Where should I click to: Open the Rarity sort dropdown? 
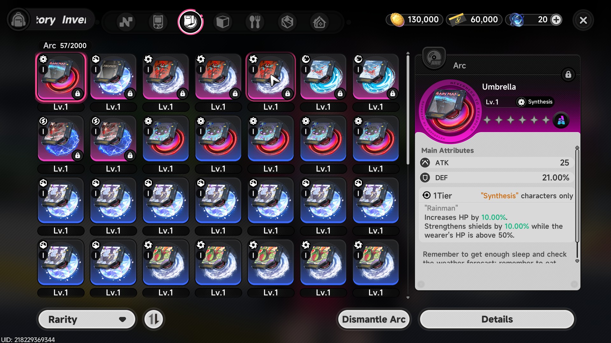[x=87, y=319]
